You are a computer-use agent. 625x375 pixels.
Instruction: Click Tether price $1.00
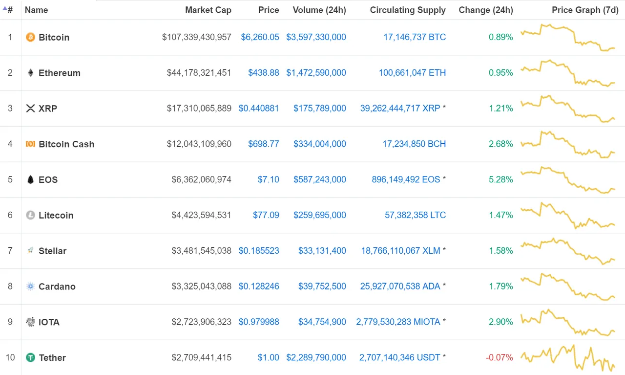(269, 358)
